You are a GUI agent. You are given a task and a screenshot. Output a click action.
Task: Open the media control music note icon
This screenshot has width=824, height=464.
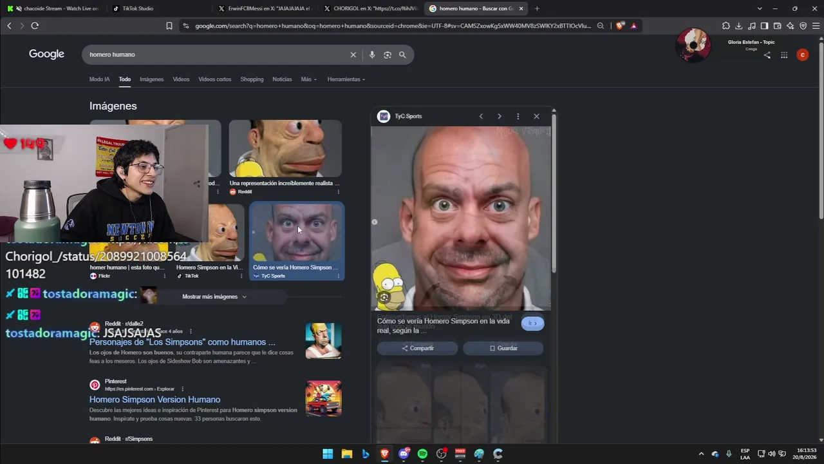(x=752, y=26)
